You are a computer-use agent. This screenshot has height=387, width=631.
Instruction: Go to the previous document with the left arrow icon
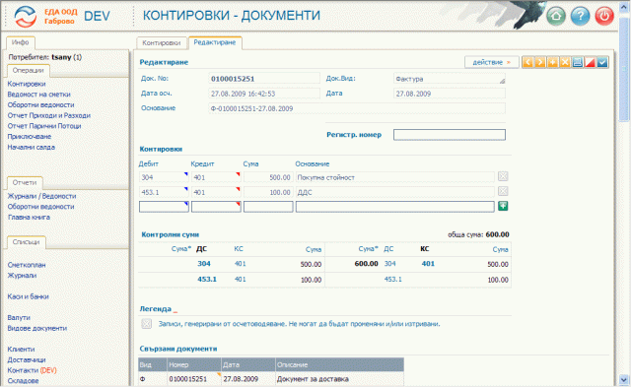click(x=527, y=62)
